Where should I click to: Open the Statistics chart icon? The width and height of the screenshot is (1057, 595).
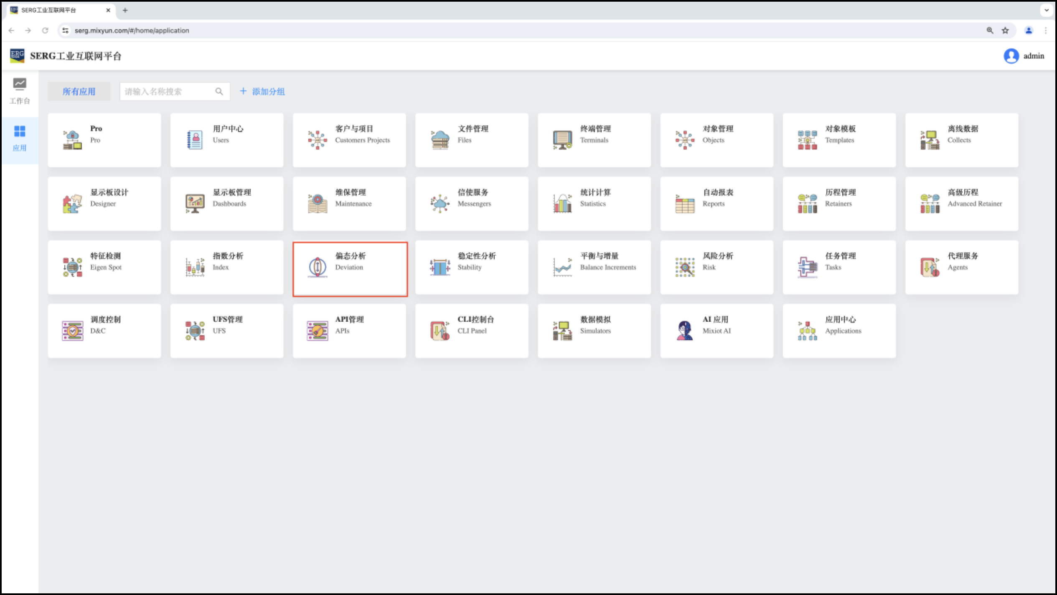point(562,204)
